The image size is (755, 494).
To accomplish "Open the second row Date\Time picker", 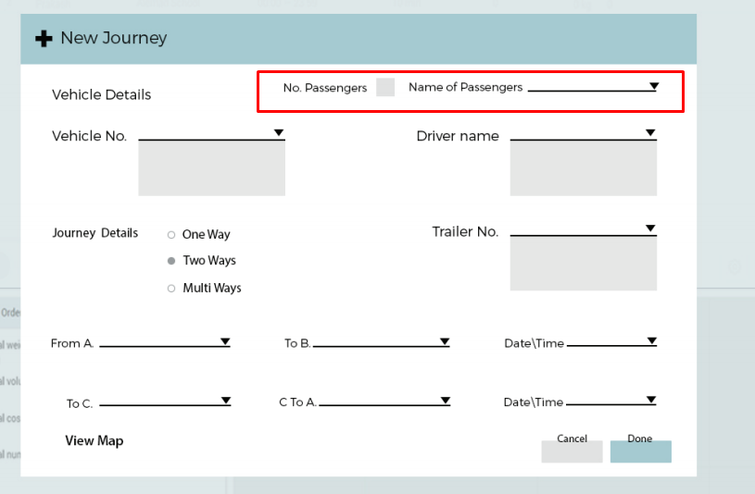I will click(651, 401).
